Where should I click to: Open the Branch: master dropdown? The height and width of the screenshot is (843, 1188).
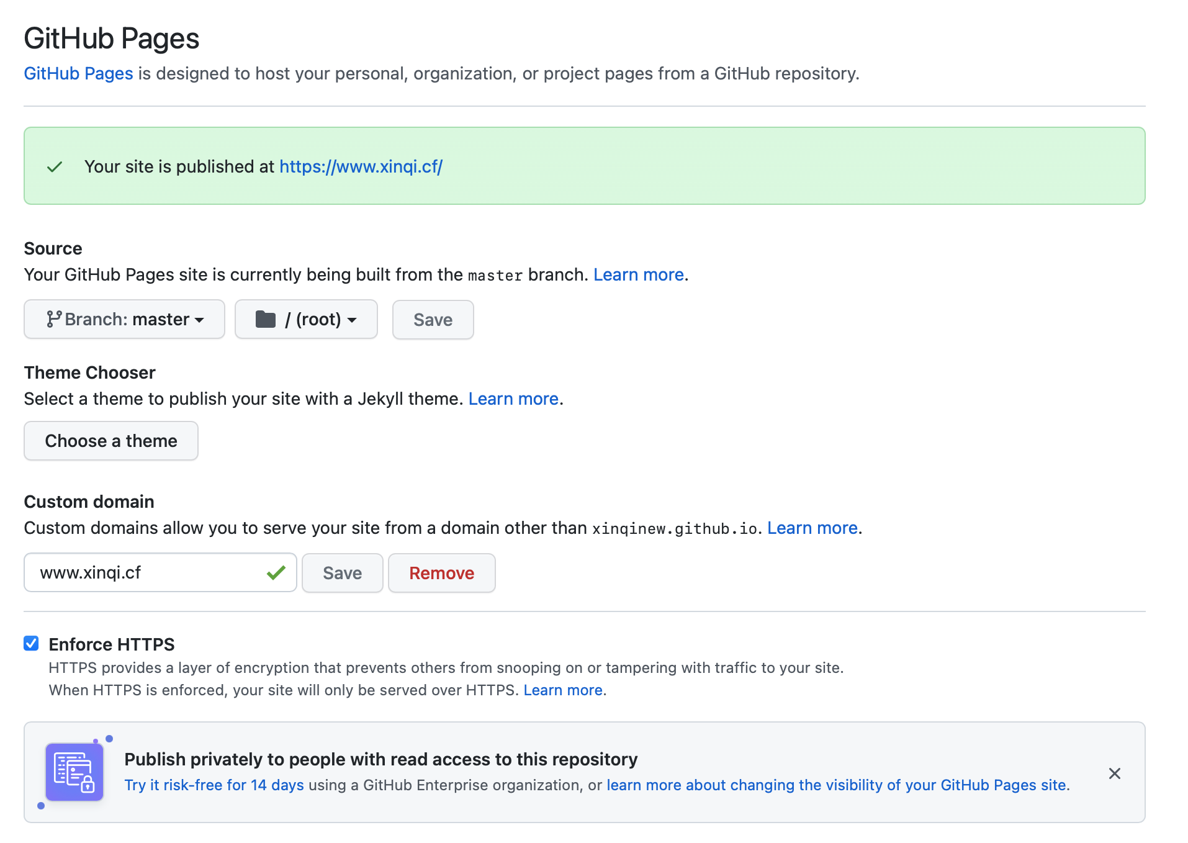(124, 319)
